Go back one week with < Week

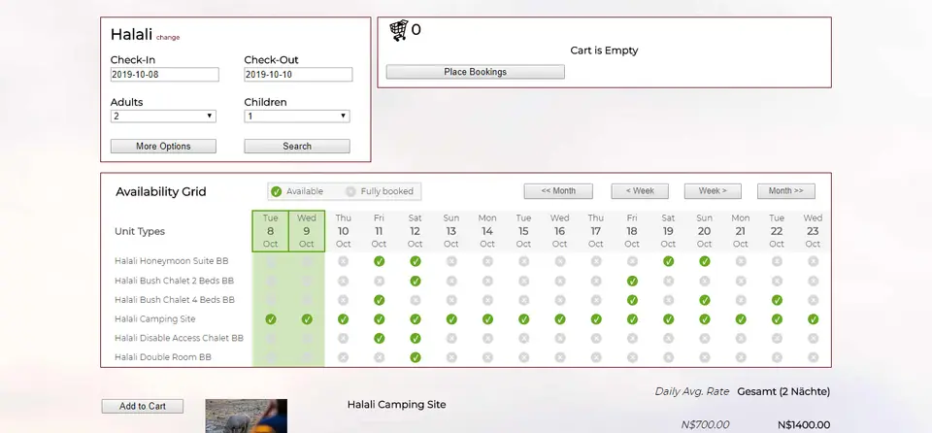pyautogui.click(x=640, y=191)
